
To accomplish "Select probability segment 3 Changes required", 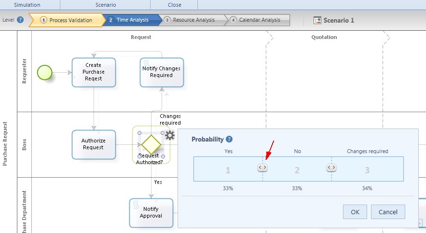I will pos(367,169).
